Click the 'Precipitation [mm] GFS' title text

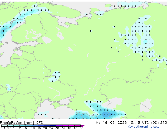[21, 123]
